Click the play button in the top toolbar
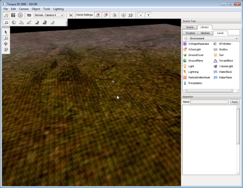Screen dimensions: 243x188 (20, 15)
